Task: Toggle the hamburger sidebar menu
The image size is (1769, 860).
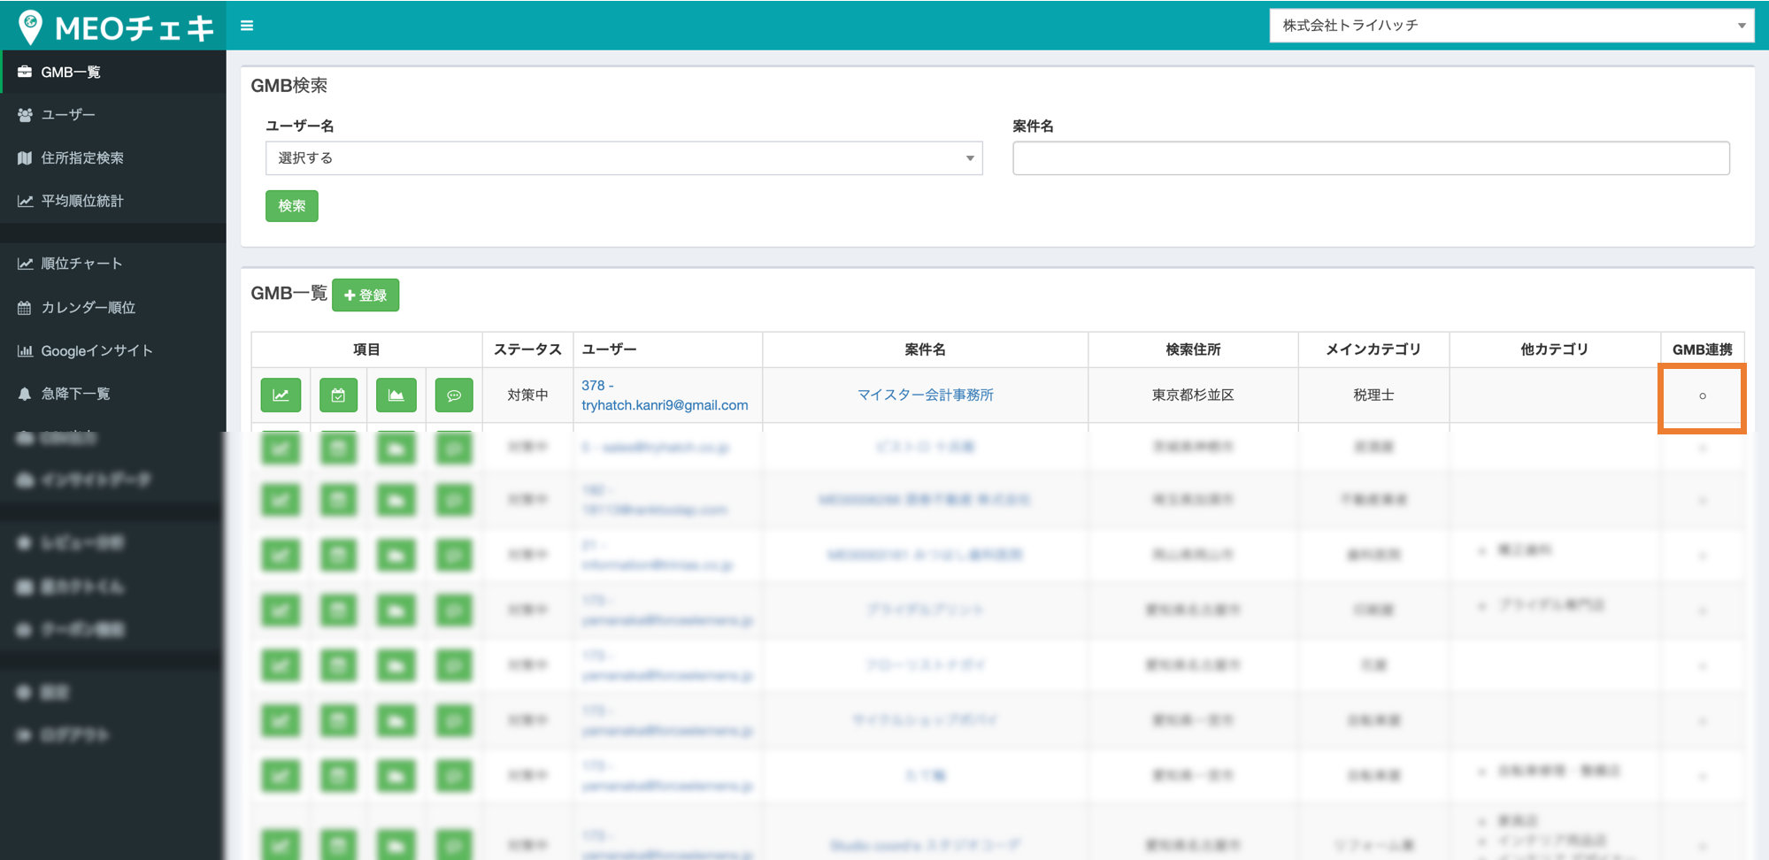Action: (247, 26)
